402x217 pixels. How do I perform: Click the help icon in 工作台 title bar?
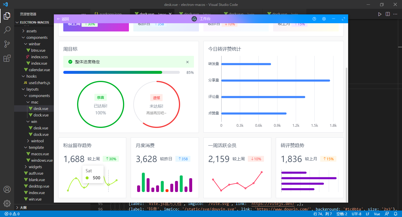pos(314,19)
